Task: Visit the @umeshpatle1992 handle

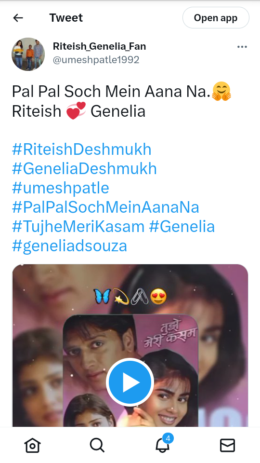Action: tap(96, 60)
